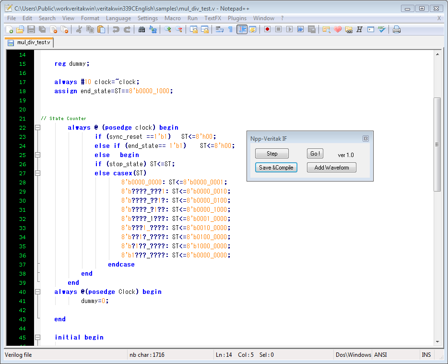Open the TextFX menu
This screenshot has width=448, height=364.
point(212,18)
